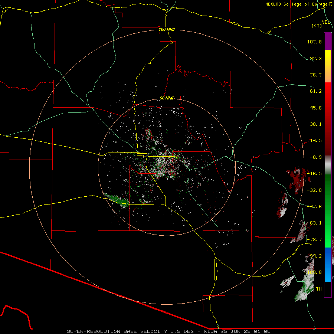Viewport: 334px width, 334px height.
Task: Select the -0.9 velocity scale value
Action: coord(316,157)
